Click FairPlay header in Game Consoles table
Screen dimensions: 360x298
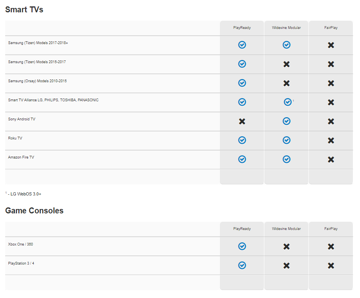pos(331,229)
